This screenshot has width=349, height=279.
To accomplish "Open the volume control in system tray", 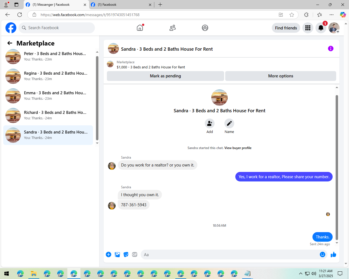I will pos(314,274).
